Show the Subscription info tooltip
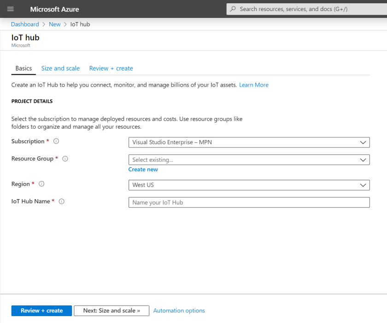This screenshot has width=387, height=323. tap(56, 141)
